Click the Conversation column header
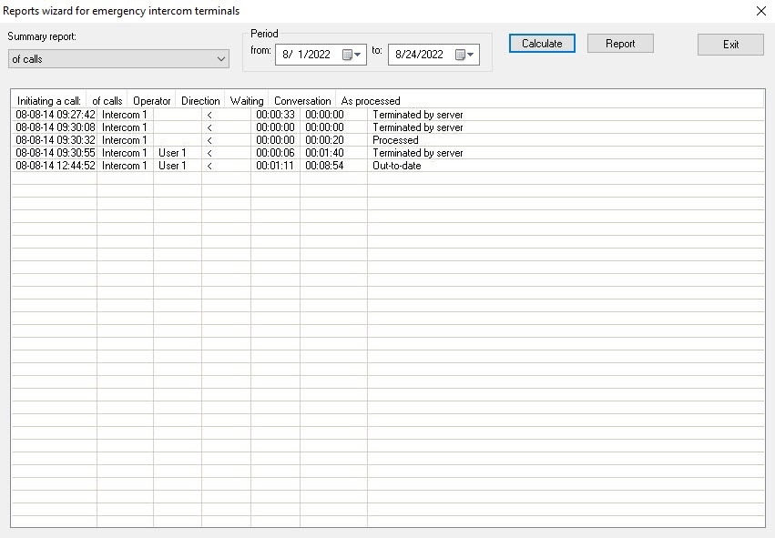Viewport: 775px width, 538px height. pyautogui.click(x=302, y=101)
